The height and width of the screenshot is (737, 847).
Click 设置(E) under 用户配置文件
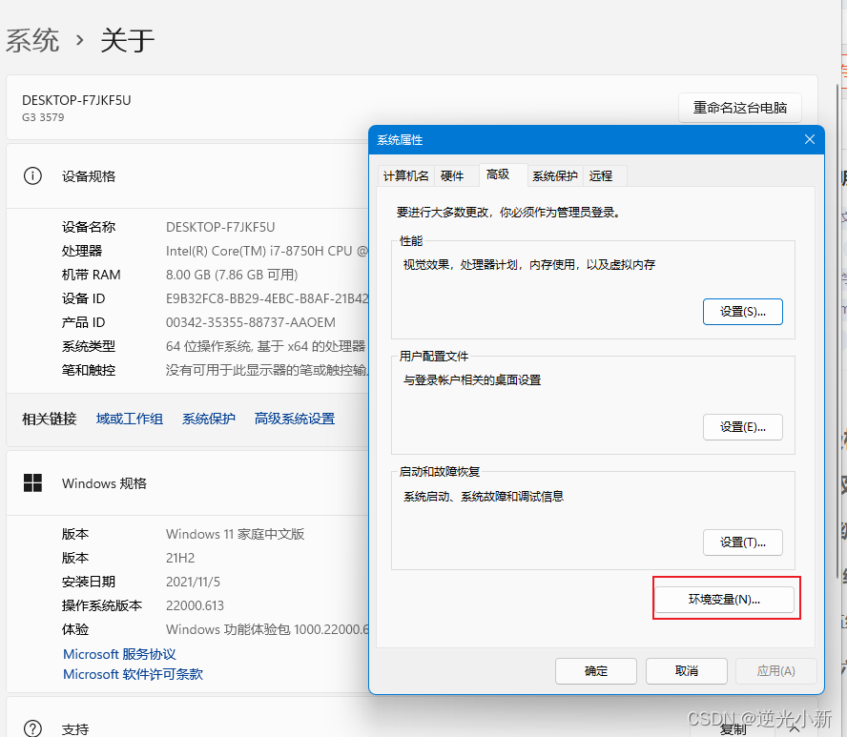click(x=743, y=426)
